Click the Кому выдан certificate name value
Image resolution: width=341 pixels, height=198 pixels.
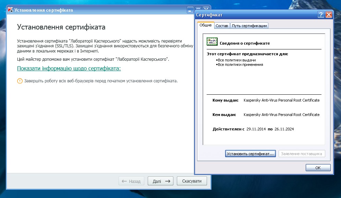coord(281,100)
